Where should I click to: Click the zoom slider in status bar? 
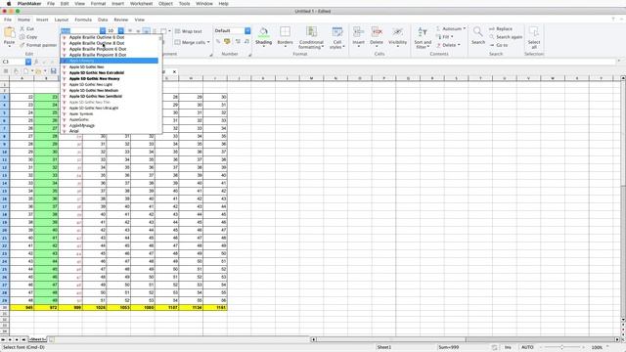[x=562, y=348]
